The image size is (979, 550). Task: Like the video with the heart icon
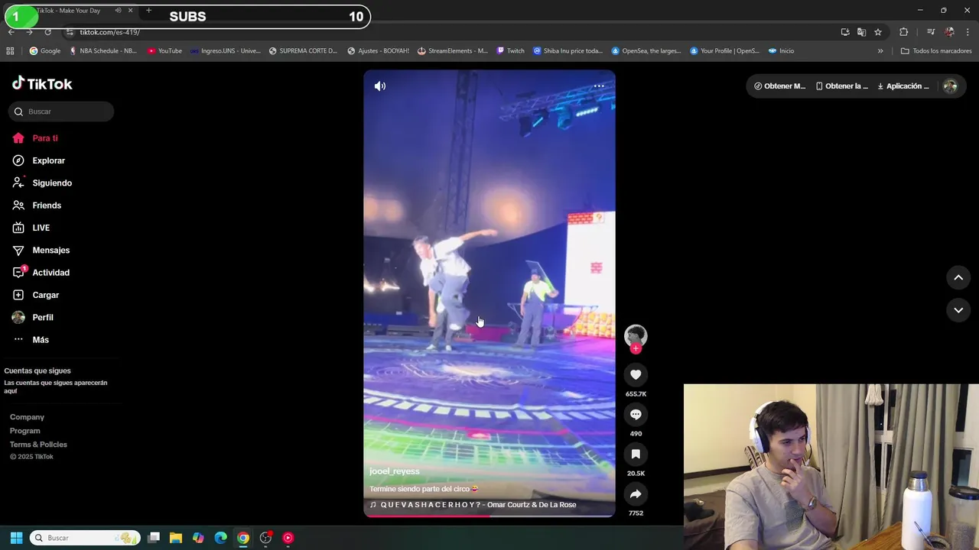point(636,374)
